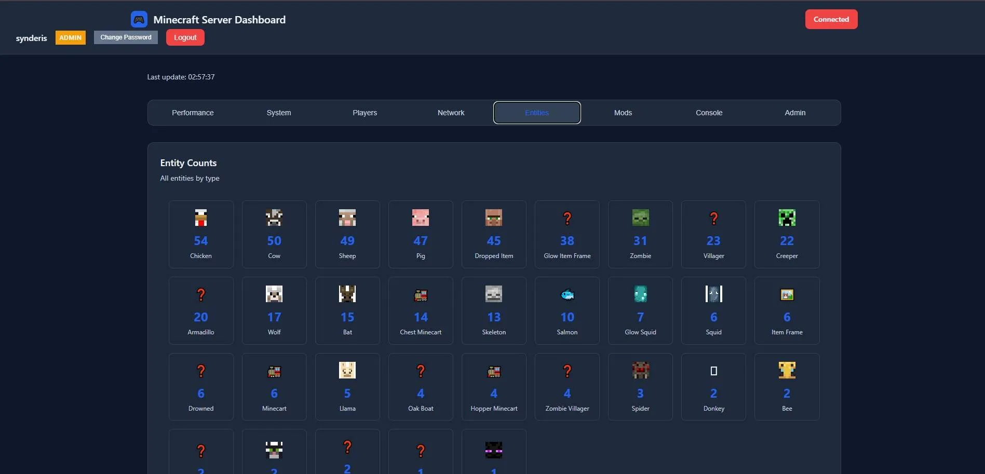Viewport: 985px width, 474px height.
Task: Click the Oak Boat question mark icon
Action: (421, 371)
